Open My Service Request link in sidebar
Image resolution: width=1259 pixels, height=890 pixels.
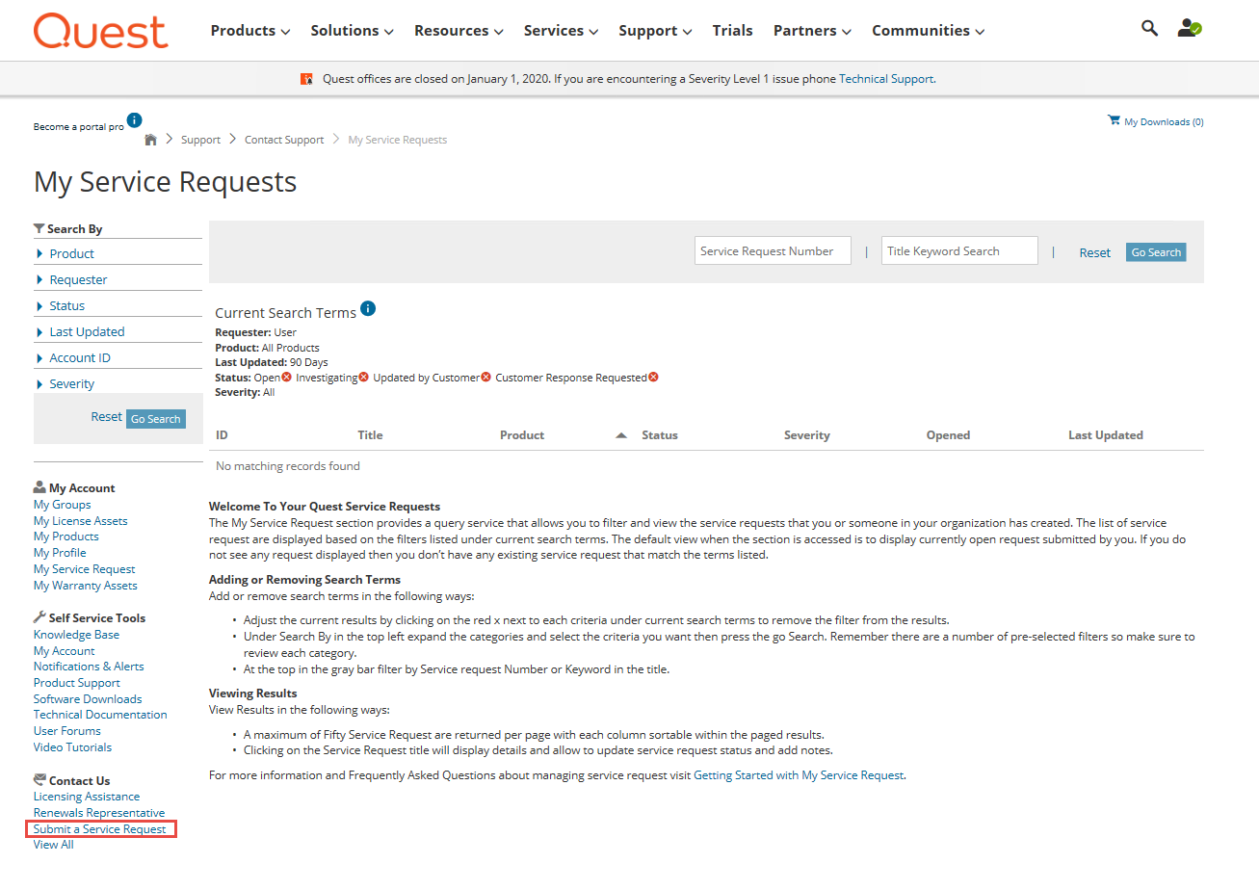(x=85, y=569)
